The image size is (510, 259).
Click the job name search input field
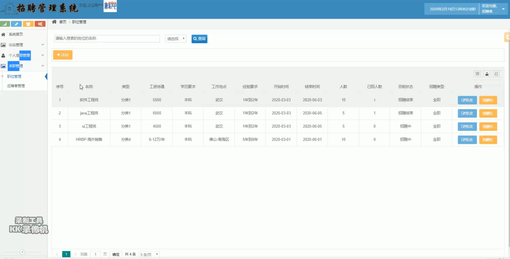point(107,39)
